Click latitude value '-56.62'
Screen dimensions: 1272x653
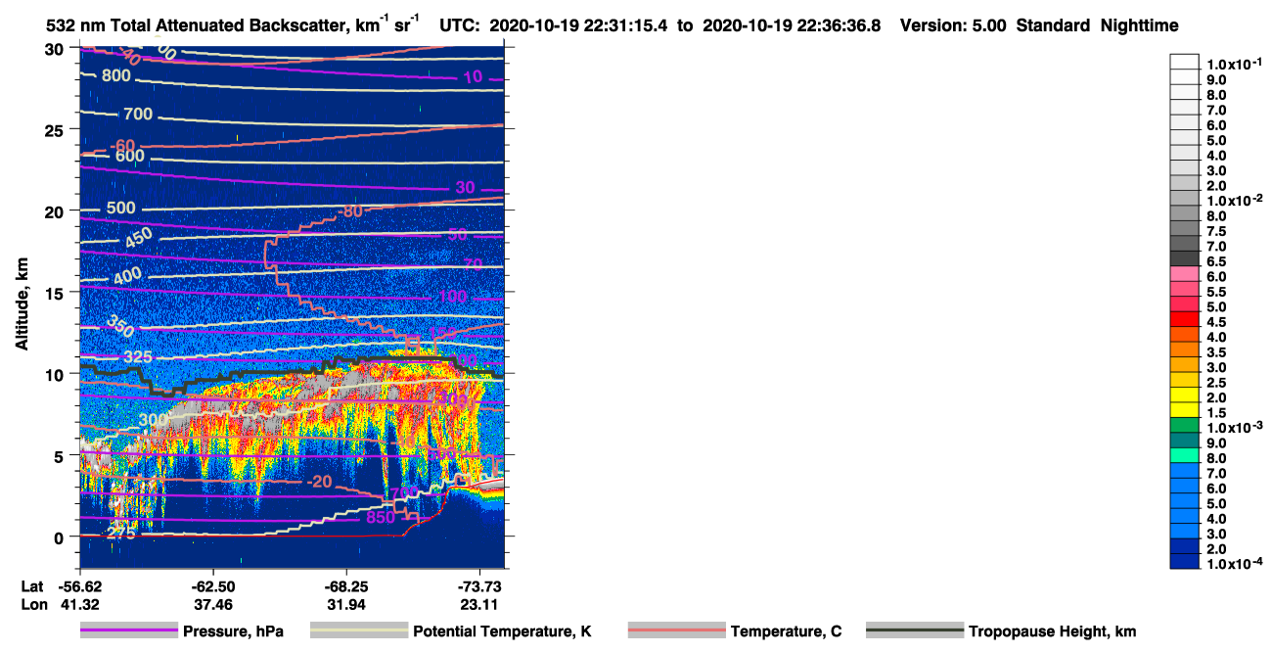pyautogui.click(x=79, y=585)
